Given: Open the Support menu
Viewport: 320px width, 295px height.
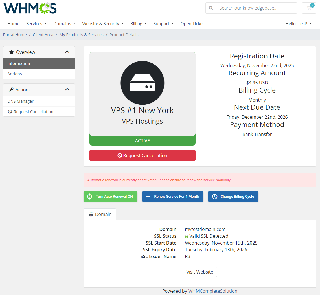Looking at the screenshot, I should [163, 24].
